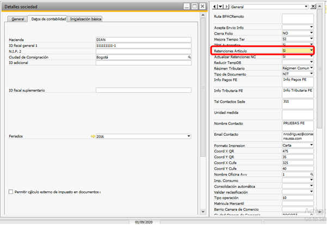Open the Tipo de Documento NIT dropdown
The height and width of the screenshot is (225, 327).
pyautogui.click(x=312, y=74)
